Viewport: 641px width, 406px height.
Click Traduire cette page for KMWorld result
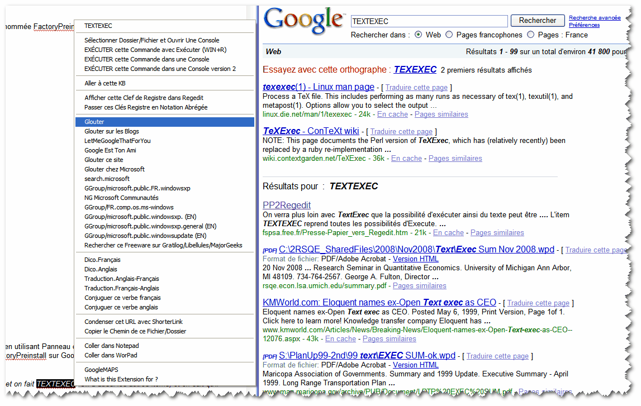coord(538,303)
